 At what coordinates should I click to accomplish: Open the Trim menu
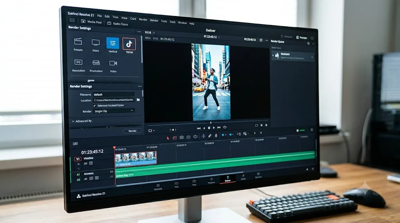pos(115,17)
